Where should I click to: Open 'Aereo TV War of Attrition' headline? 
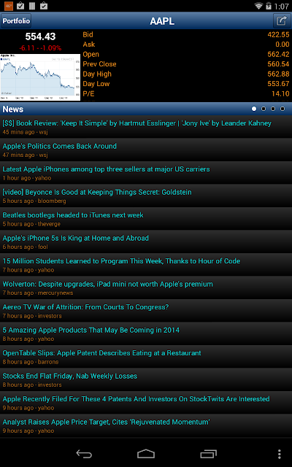click(146, 311)
